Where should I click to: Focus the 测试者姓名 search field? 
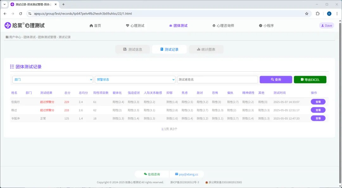218,80
